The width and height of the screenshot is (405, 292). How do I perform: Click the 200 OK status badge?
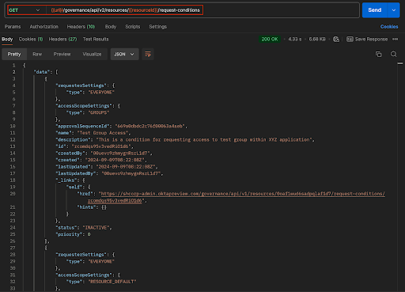point(270,39)
